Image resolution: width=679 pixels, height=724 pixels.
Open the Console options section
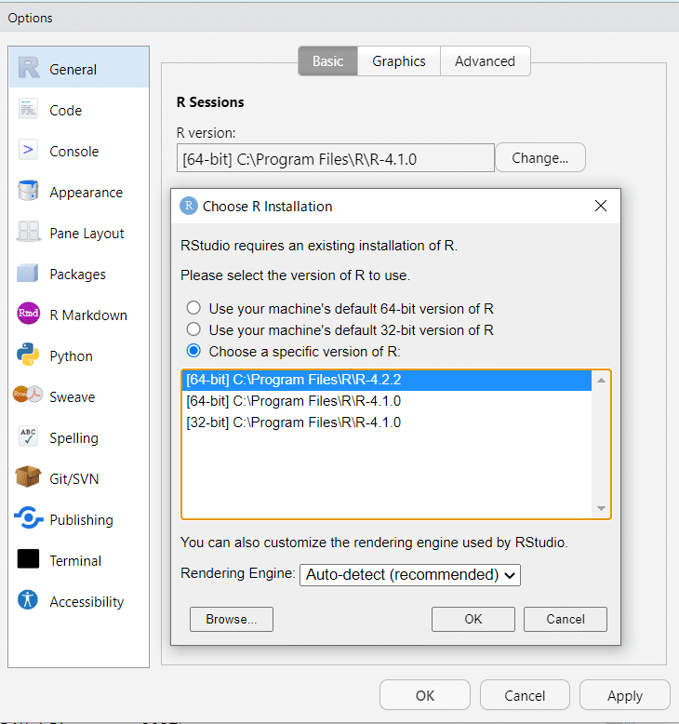(x=79, y=151)
